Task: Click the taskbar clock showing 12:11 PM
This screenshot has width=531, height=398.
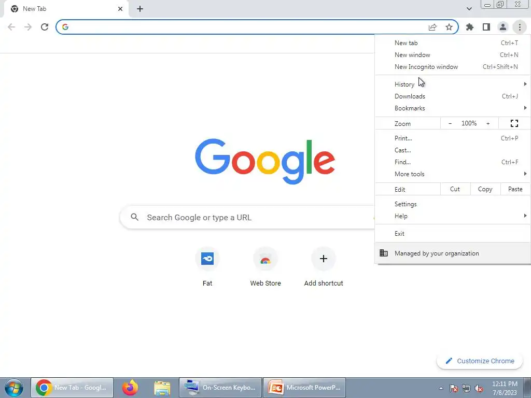Action: tap(505, 388)
